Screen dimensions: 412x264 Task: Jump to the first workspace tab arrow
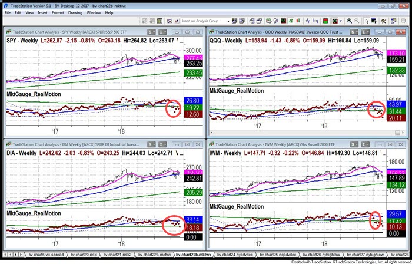pyautogui.click(x=5, y=255)
